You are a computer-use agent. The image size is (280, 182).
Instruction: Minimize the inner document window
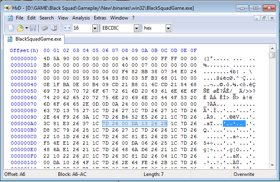coord(257,18)
